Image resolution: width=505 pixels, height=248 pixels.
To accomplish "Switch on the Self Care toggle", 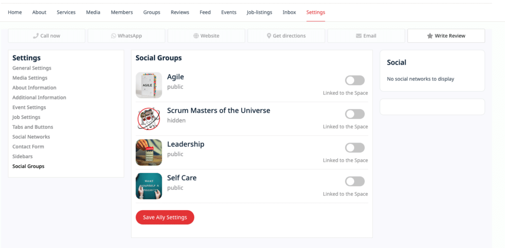I will coord(355,181).
